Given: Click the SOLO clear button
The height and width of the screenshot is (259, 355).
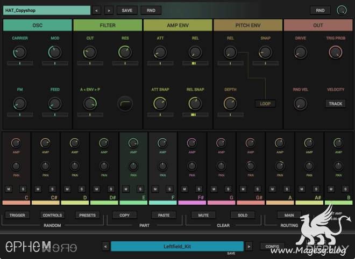Looking at the screenshot, I should [x=243, y=215].
